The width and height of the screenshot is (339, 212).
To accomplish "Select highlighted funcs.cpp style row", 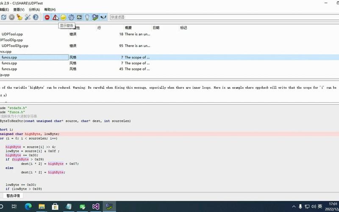I will pyautogui.click(x=169, y=57).
